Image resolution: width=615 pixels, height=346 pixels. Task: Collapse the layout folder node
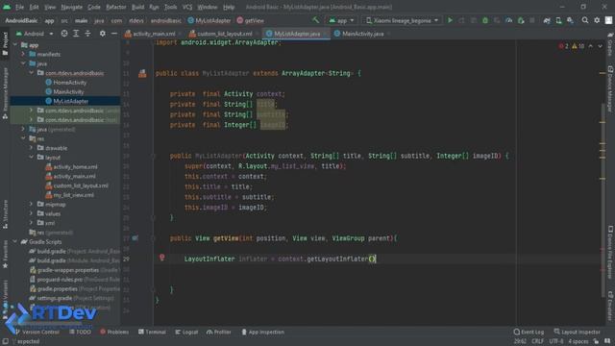coord(32,158)
